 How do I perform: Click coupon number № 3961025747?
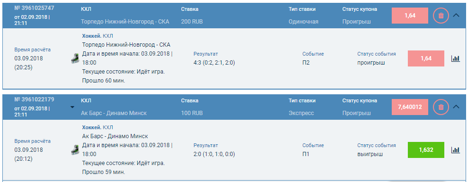tap(34, 8)
